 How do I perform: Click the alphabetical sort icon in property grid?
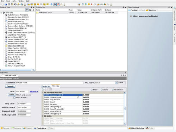[46, 89]
